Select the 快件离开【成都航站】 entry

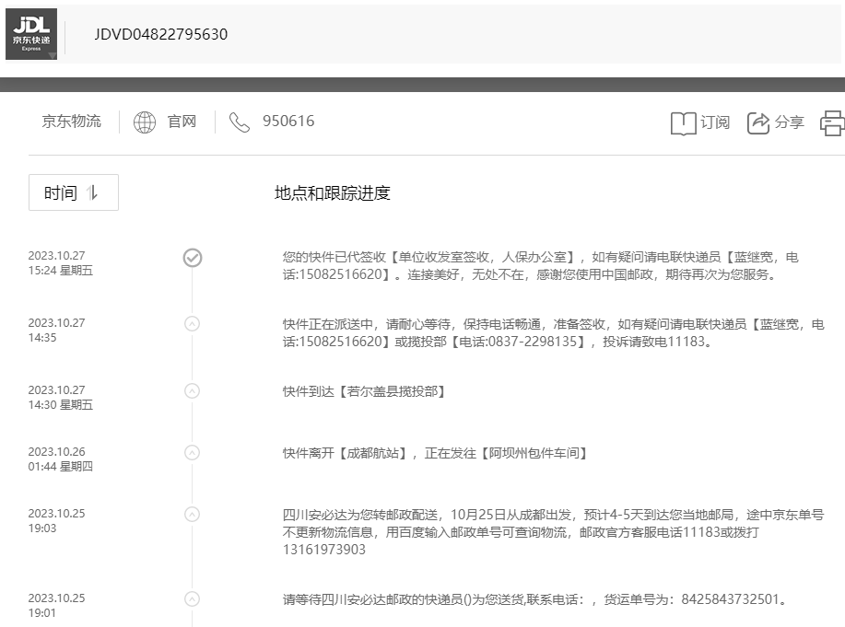(436, 453)
